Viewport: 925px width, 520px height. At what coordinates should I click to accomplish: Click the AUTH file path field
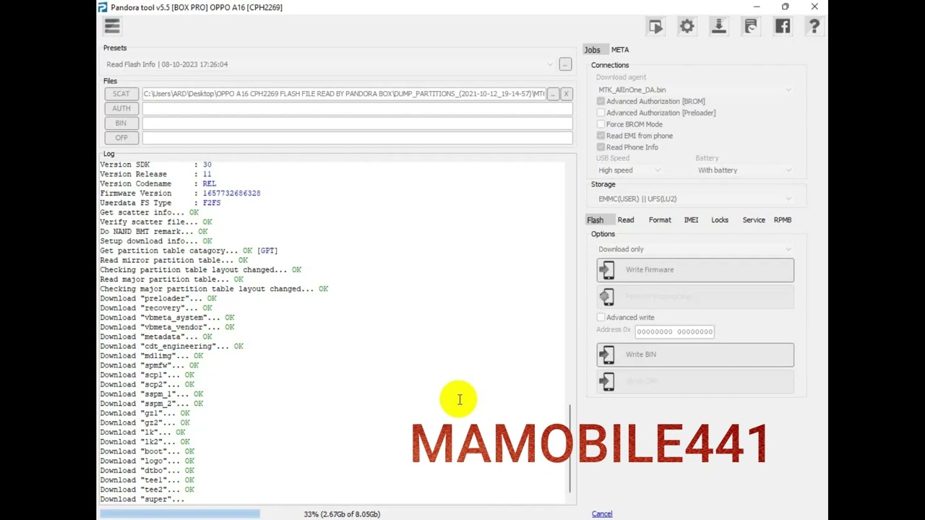358,108
